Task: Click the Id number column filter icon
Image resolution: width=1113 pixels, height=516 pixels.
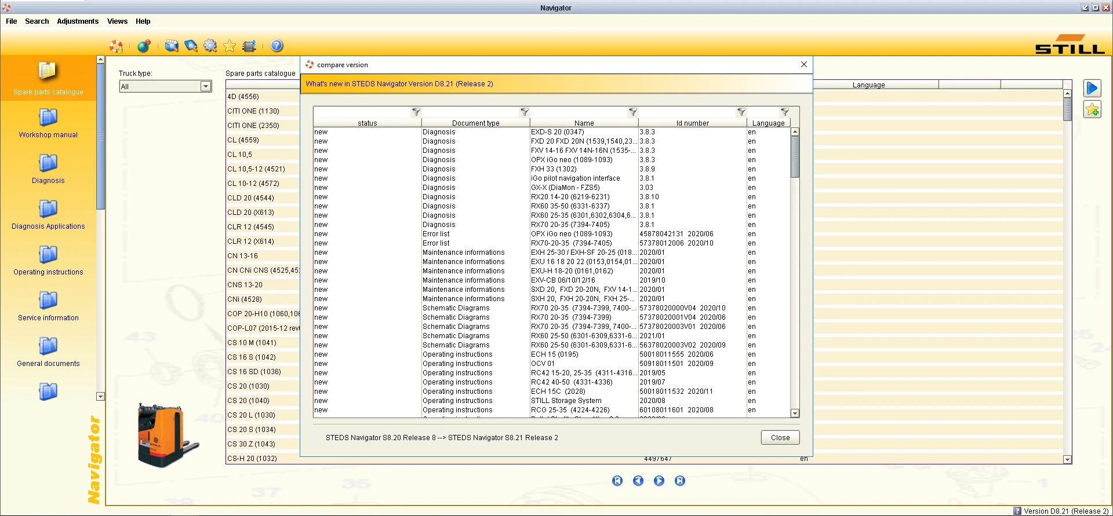Action: pos(741,112)
